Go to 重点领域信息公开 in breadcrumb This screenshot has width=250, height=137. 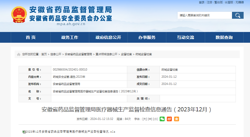(106, 54)
